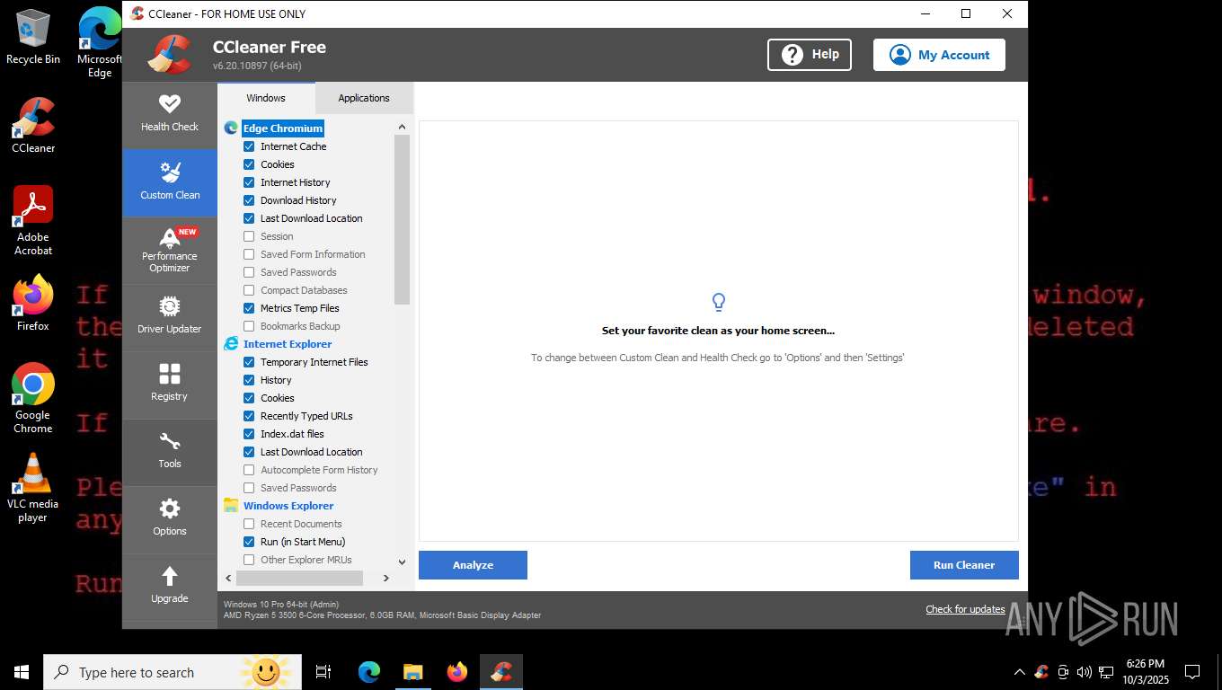This screenshot has height=690, width=1222.
Task: Enable Other Explorer MRUs checkbox
Action: pyautogui.click(x=249, y=560)
